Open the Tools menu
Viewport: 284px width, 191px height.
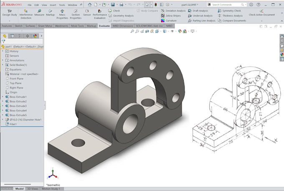point(62,5)
